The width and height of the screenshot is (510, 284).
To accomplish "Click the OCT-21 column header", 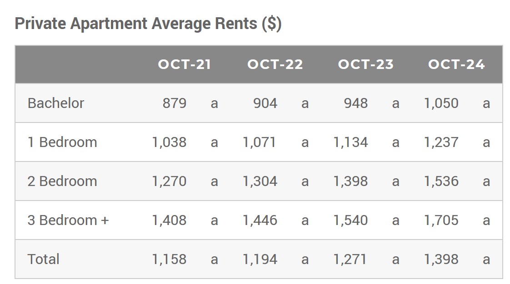I will click(x=185, y=64).
